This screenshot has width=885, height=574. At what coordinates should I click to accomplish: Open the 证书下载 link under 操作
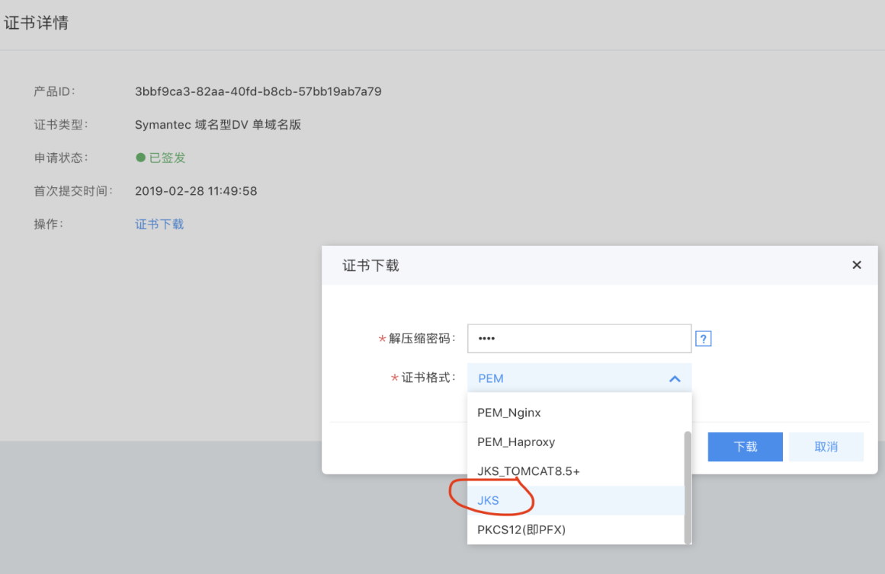pos(159,225)
